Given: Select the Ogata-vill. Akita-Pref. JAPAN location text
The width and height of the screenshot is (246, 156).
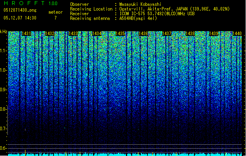Looking at the screenshot, I should pyautogui.click(x=174, y=9).
